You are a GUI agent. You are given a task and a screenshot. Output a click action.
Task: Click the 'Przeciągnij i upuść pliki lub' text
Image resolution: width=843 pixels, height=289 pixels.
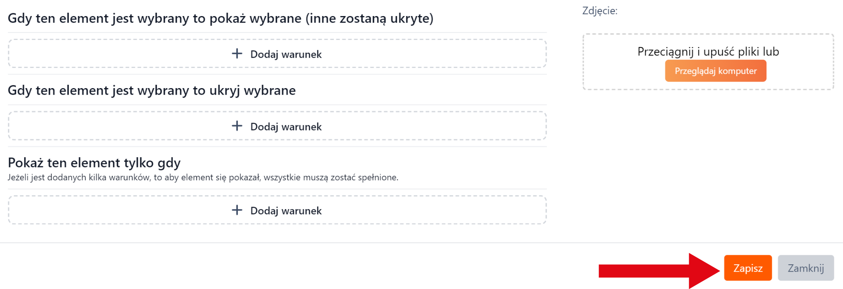pos(708,51)
